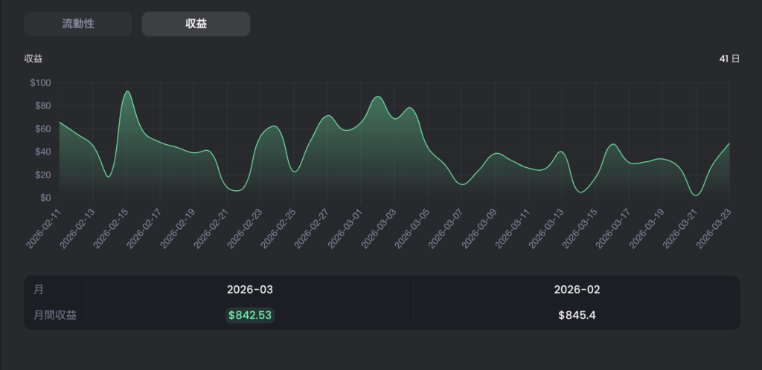
Task: Switch to the 流動性 tab
Action: point(78,25)
